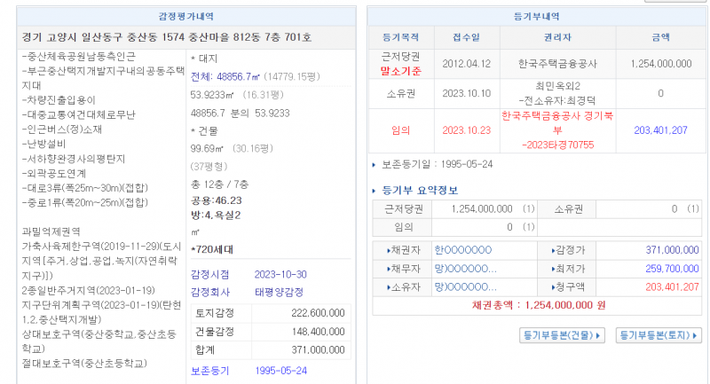Click the 보존등기 date in appraisal panel
The width and height of the screenshot is (710, 384).
[280, 370]
